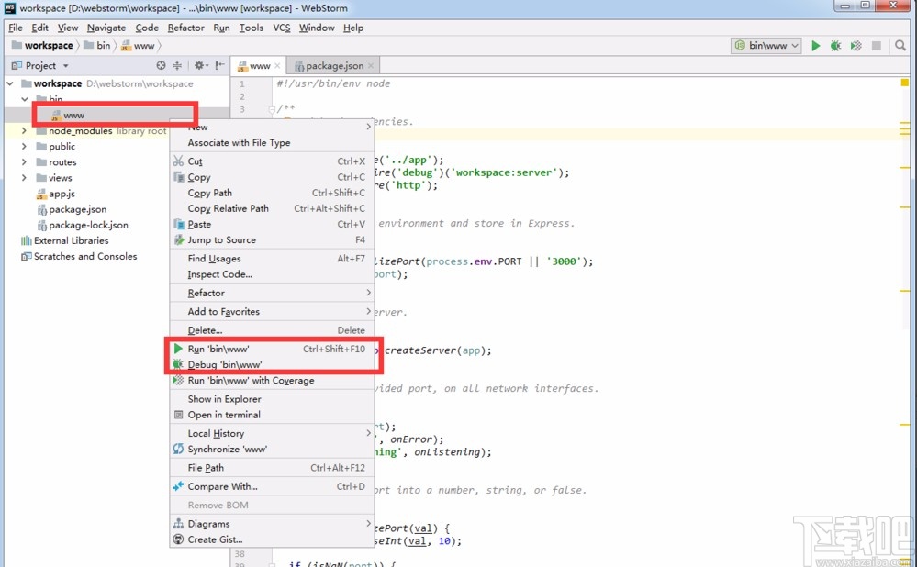Image resolution: width=917 pixels, height=567 pixels.
Task: Hide the Project tool window icon
Action: (219, 65)
